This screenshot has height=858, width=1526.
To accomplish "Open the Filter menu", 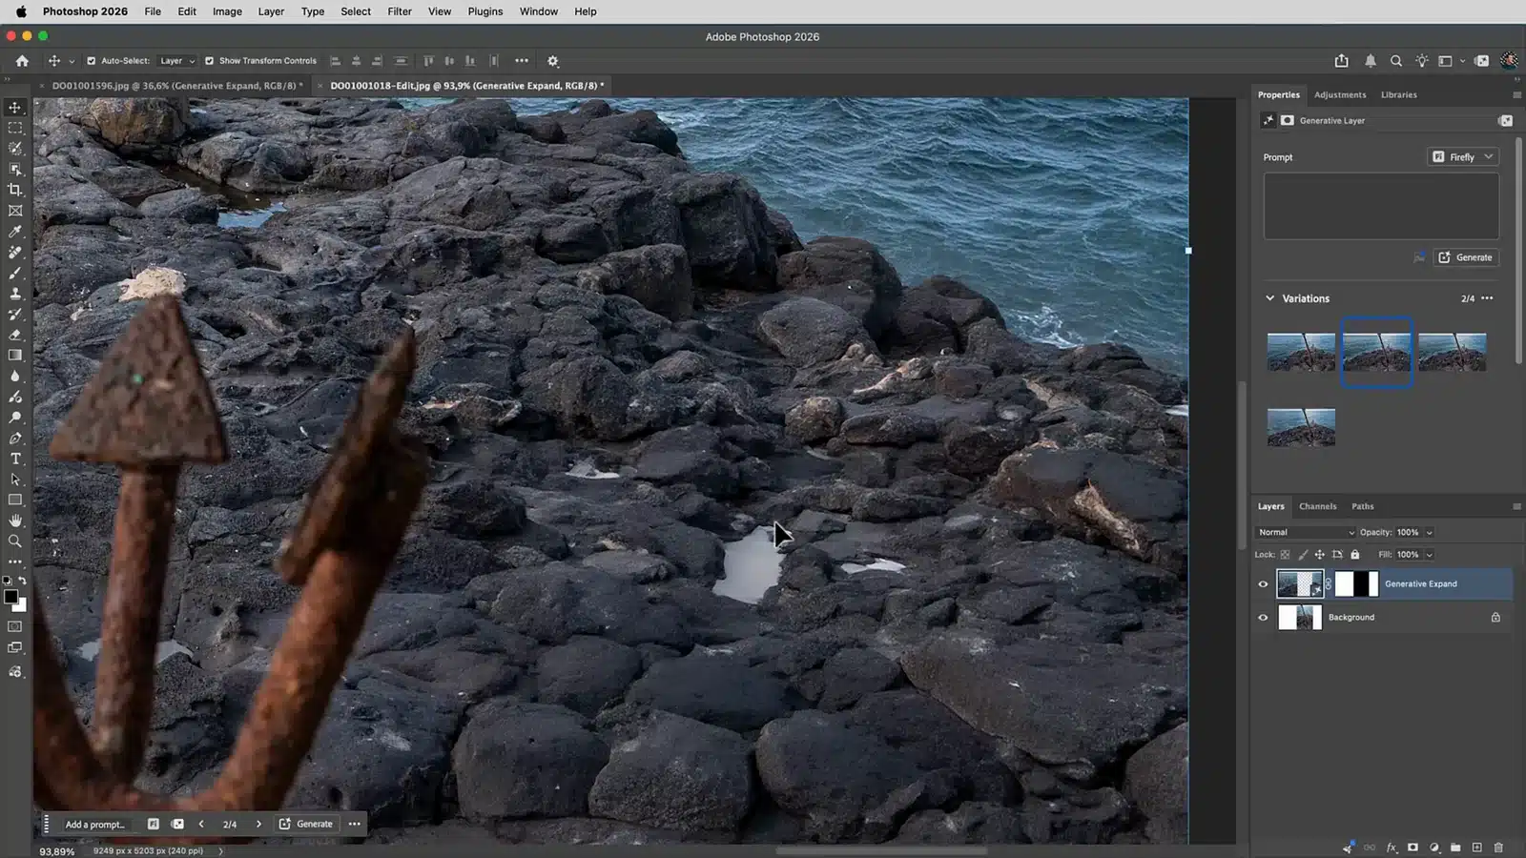I will click(x=400, y=11).
